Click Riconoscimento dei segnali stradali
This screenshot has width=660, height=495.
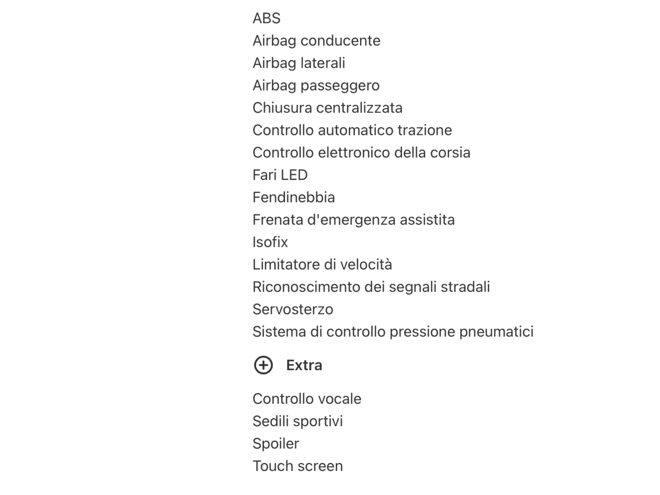point(371,287)
